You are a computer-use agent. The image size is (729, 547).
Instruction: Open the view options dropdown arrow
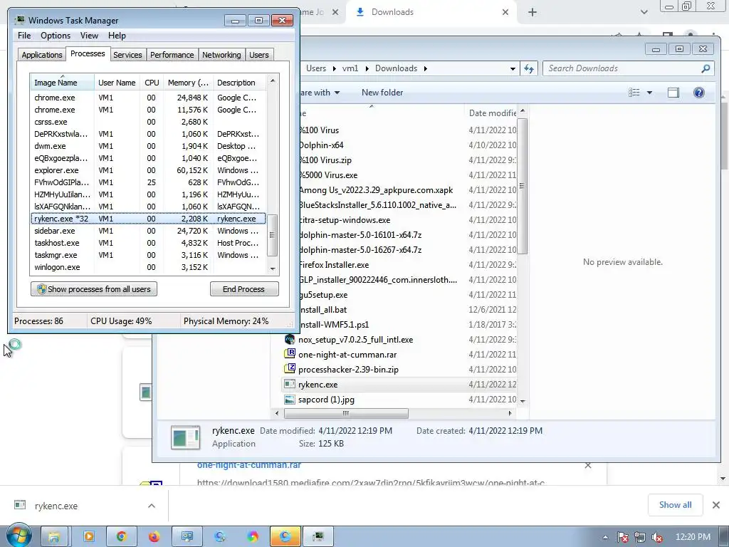click(x=649, y=93)
